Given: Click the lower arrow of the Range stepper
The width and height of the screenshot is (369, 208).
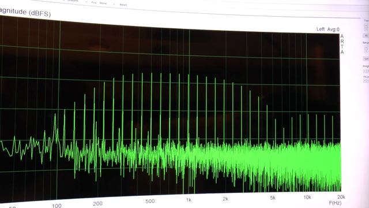Looking at the screenshot, I should [366, 51].
